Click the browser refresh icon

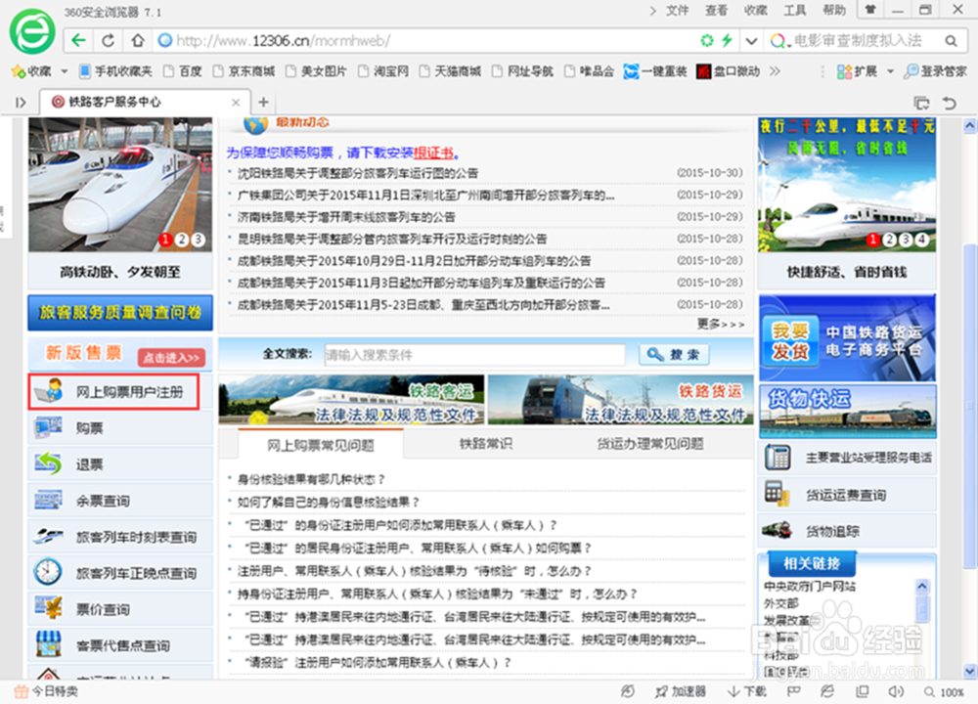click(107, 42)
